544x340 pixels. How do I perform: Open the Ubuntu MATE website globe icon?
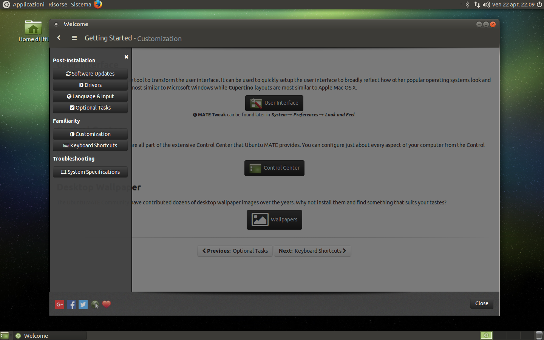pyautogui.click(x=95, y=304)
